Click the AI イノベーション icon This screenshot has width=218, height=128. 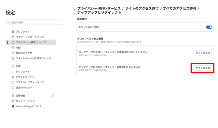[x=13, y=101]
